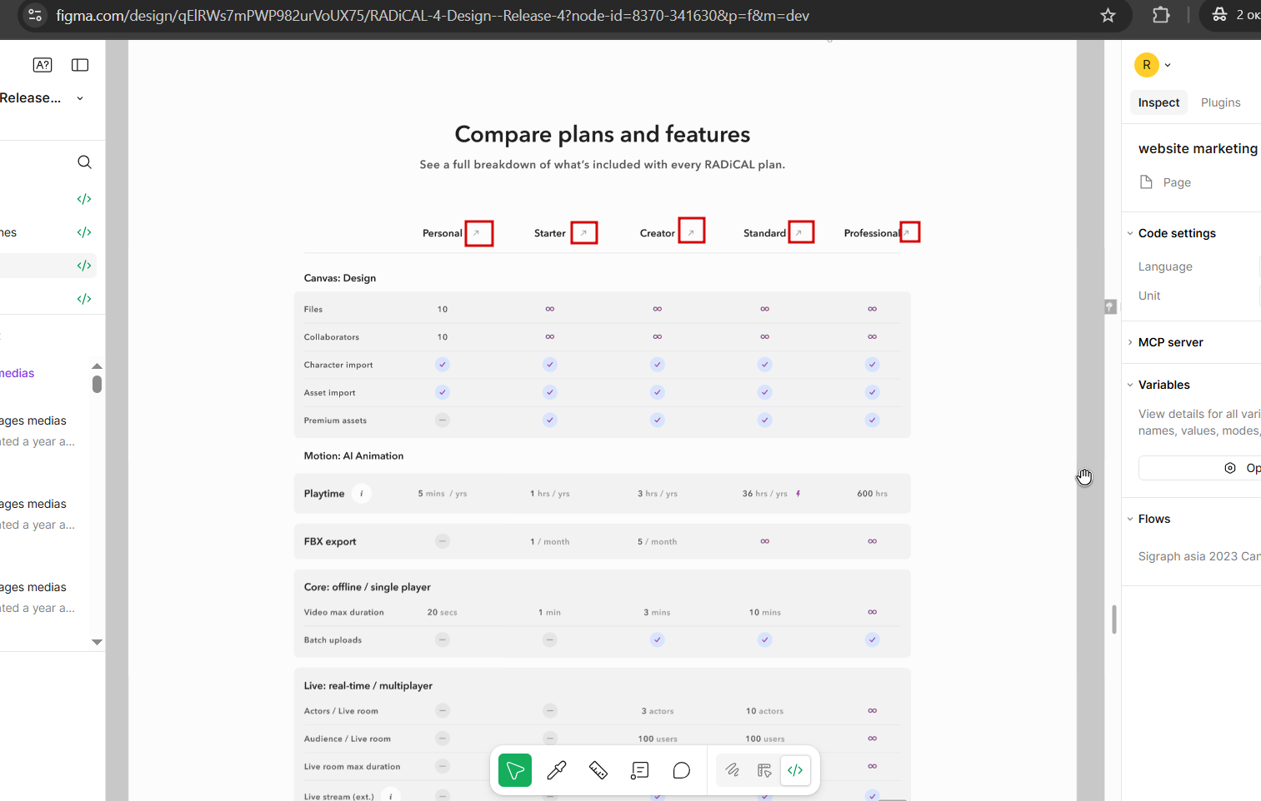The width and height of the screenshot is (1261, 801).
Task: Click the Personal check mark for Character import
Action: point(443,365)
